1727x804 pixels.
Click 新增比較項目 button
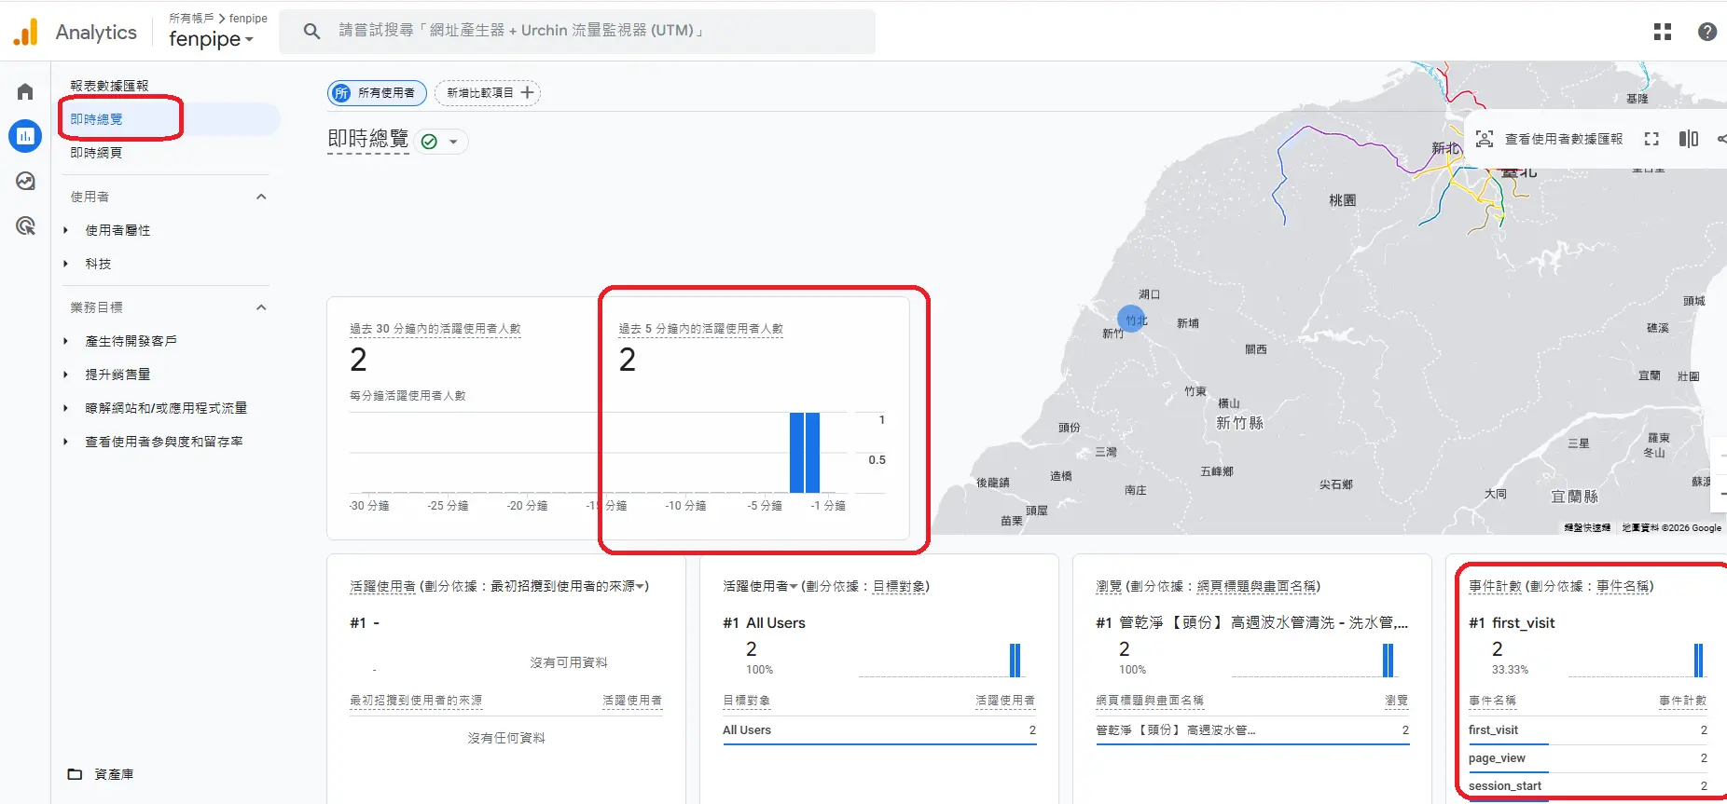tap(488, 92)
